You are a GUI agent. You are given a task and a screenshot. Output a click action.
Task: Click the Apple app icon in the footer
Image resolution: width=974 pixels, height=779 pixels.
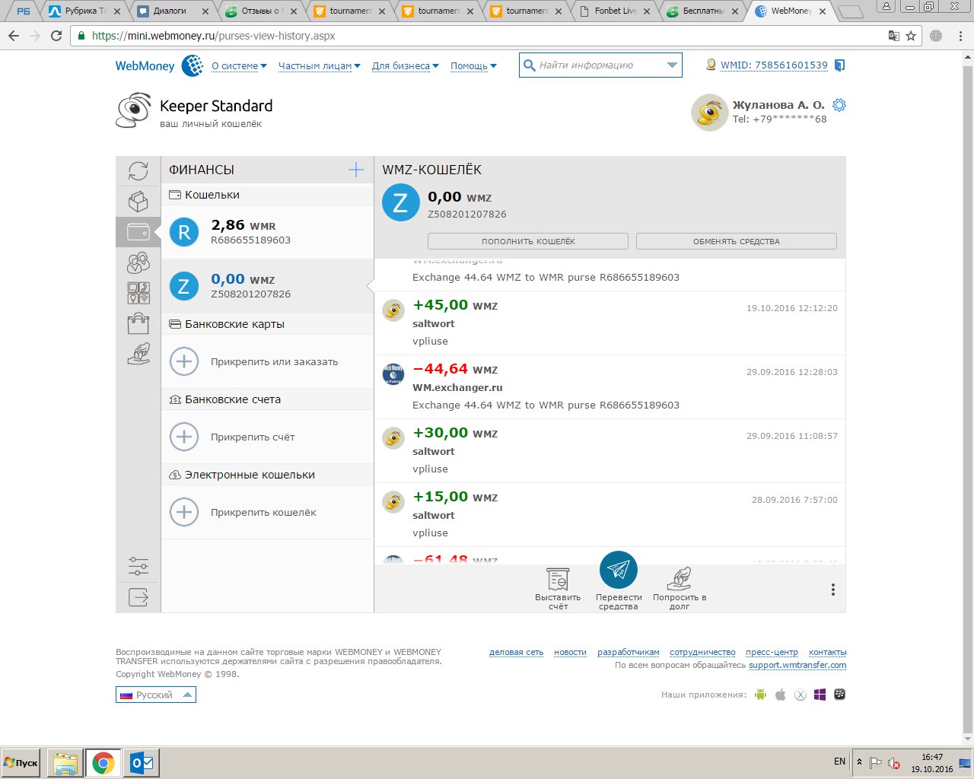[x=780, y=695]
